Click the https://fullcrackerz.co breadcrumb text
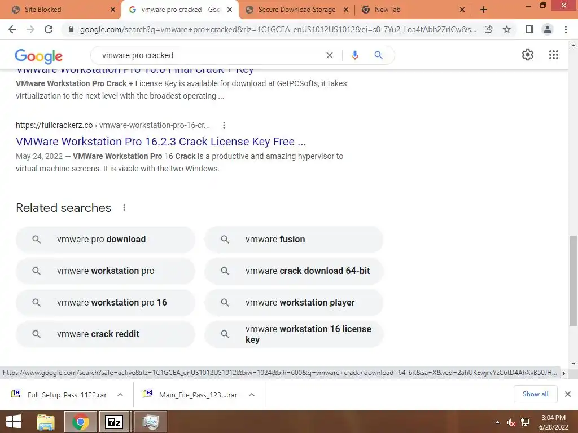The width and height of the screenshot is (578, 433). [x=54, y=125]
